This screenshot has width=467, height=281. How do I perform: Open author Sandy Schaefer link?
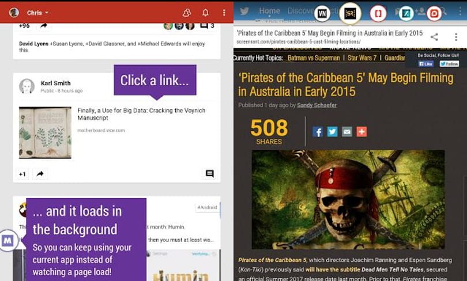coord(317,105)
